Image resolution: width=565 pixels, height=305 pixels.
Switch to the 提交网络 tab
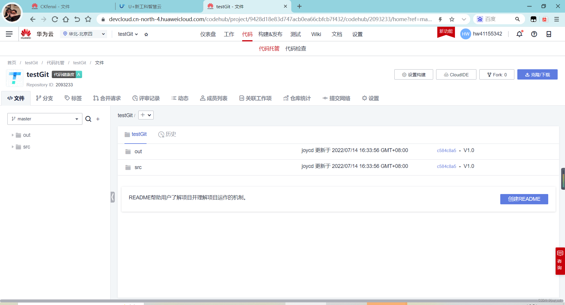336,98
